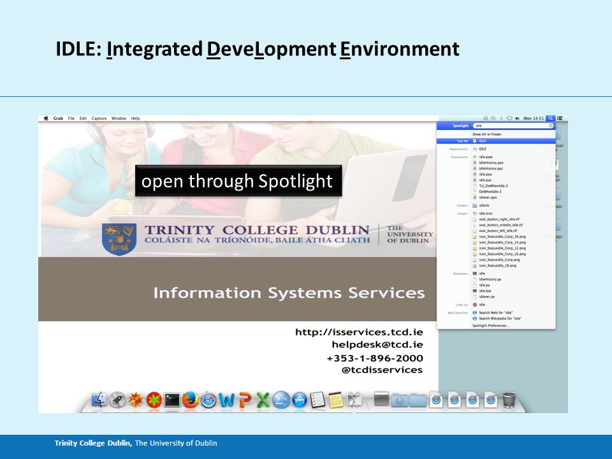612x459 pixels.
Task: Open the Edit menu in Grab
Action: pyautogui.click(x=83, y=119)
